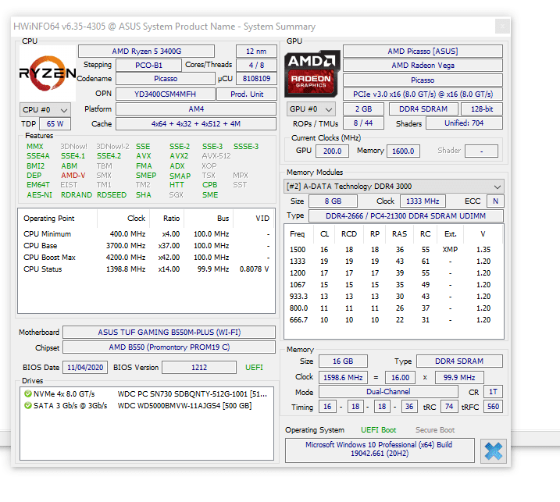Click the module clock 1333 MHz field
Image resolution: width=560 pixels, height=502 pixels.
pos(423,201)
